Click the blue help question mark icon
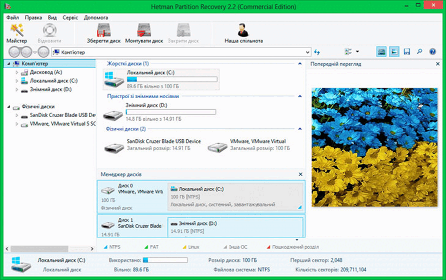This screenshot has width=446, height=280. 432,52
